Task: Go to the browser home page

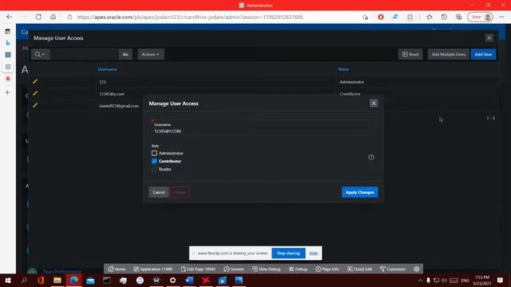Action: pos(53,17)
